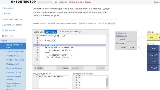
Task: Select task Выборы в США
Action: (x=13, y=56)
